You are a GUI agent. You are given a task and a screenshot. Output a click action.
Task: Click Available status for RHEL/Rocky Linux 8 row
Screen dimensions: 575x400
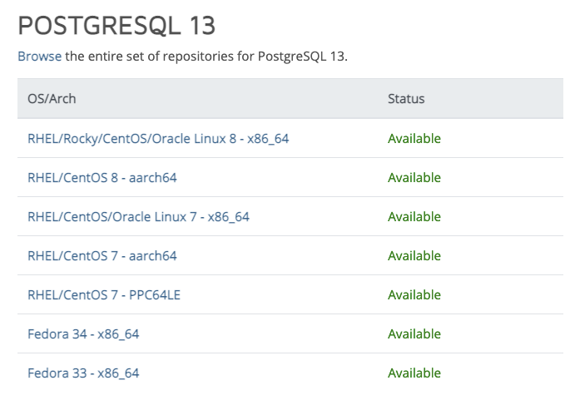coord(414,139)
